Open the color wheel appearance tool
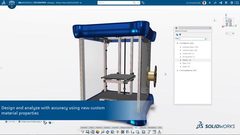Image resolution: width=240 pixels, height=135 pixels. coord(97,132)
